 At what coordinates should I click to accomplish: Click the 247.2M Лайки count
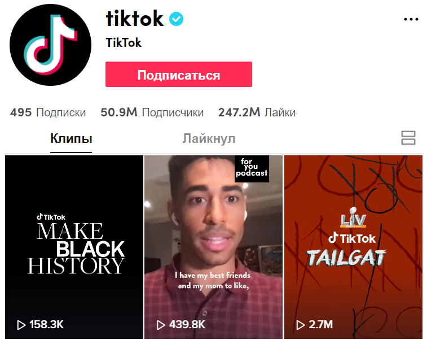pos(257,112)
